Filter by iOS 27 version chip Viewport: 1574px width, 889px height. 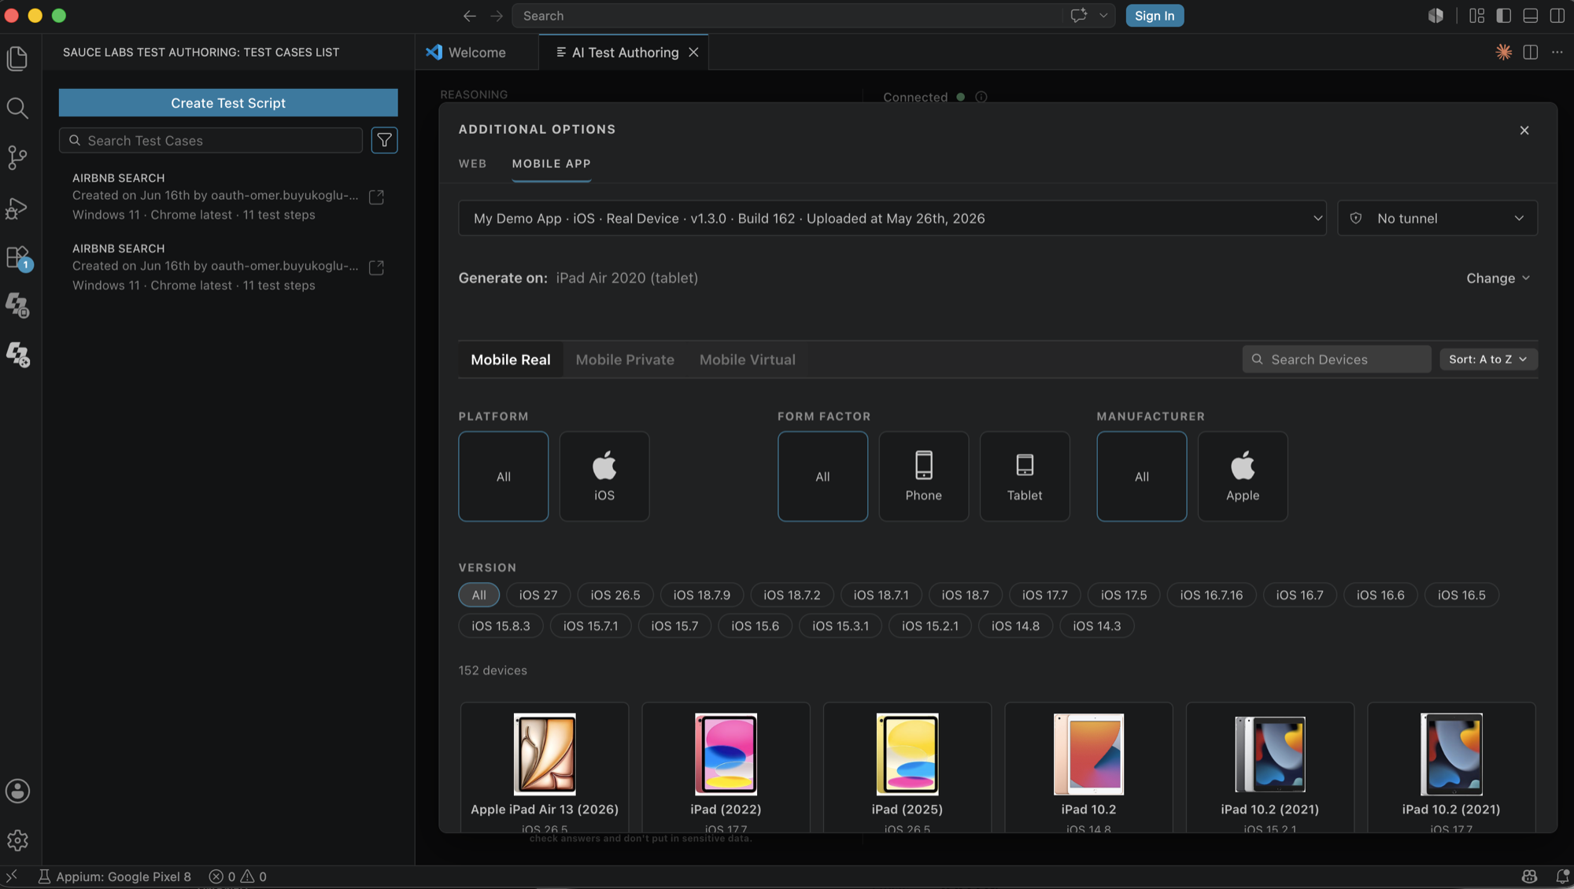coord(538,595)
